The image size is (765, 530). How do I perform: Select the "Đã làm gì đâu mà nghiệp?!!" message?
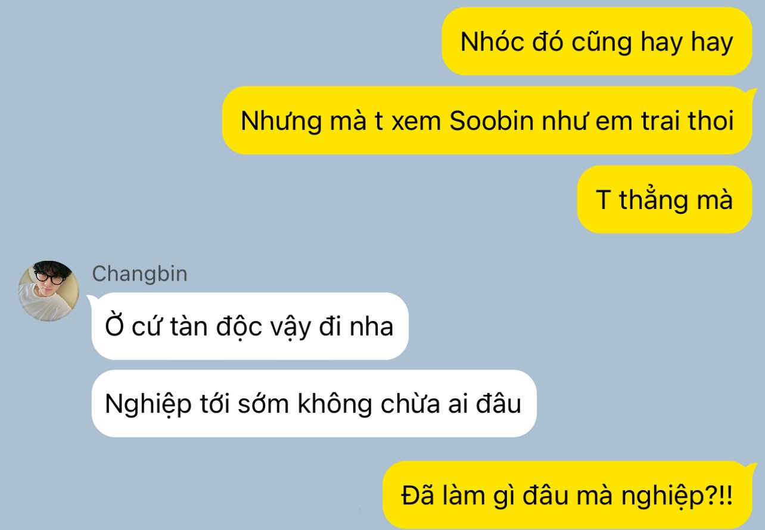(x=567, y=495)
